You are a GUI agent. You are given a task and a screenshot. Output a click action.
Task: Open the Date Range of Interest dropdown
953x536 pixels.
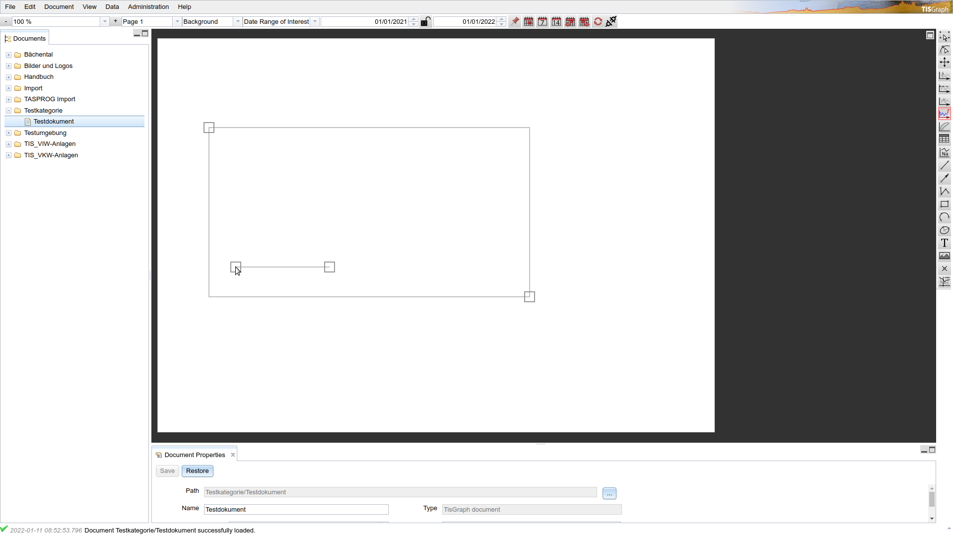pos(315,22)
